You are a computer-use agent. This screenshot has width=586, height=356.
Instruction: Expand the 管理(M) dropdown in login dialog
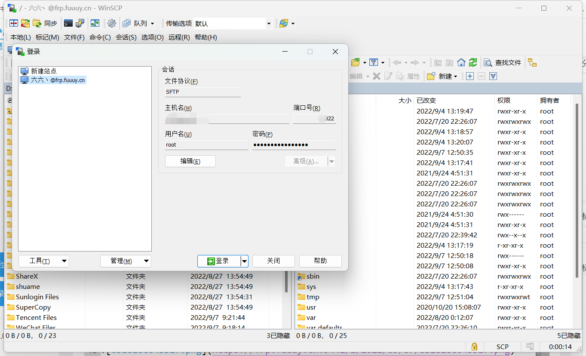(125, 261)
